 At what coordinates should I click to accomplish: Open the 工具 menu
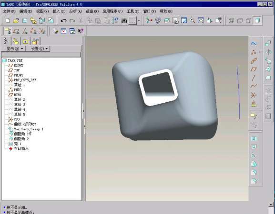(x=133, y=11)
